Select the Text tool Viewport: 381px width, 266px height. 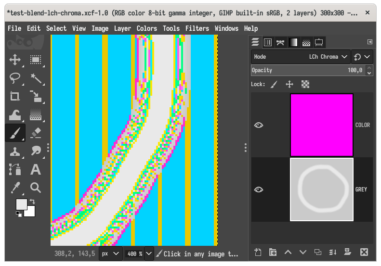point(36,169)
